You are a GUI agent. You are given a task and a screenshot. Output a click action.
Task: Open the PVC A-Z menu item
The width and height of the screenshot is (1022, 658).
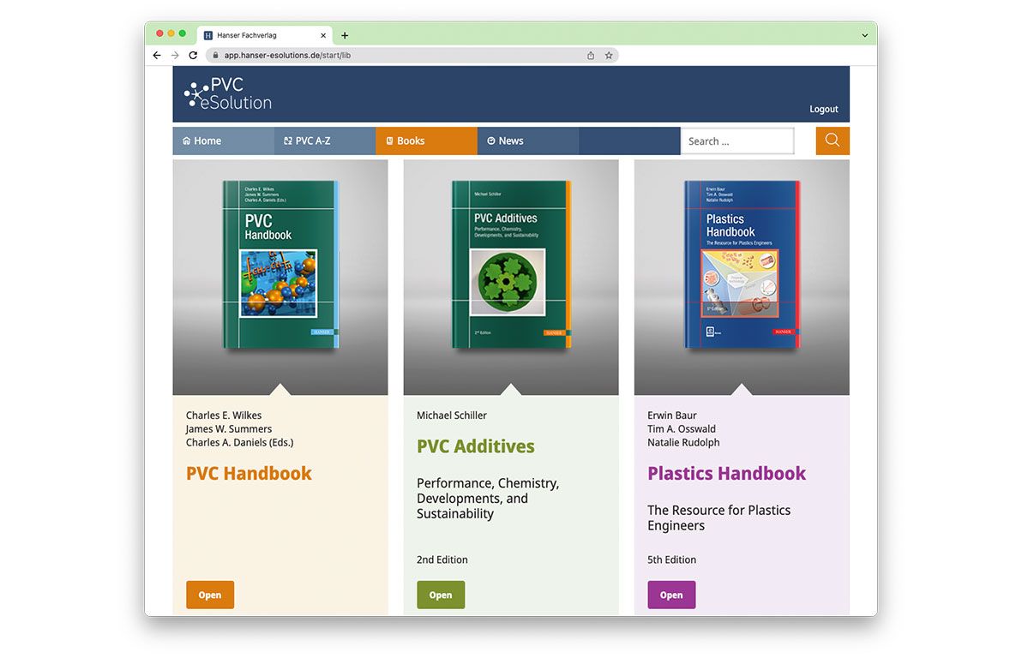tap(325, 141)
